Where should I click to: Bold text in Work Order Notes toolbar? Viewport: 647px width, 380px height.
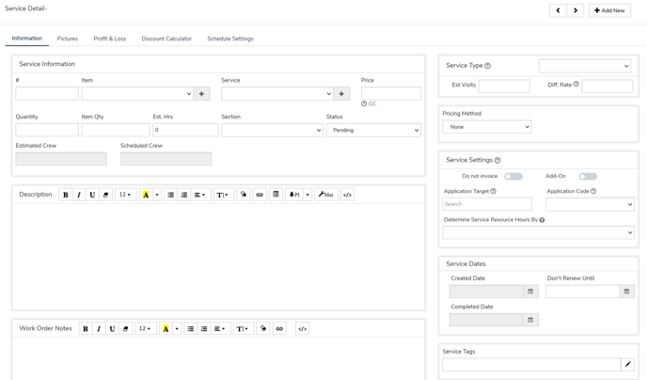tap(86, 329)
